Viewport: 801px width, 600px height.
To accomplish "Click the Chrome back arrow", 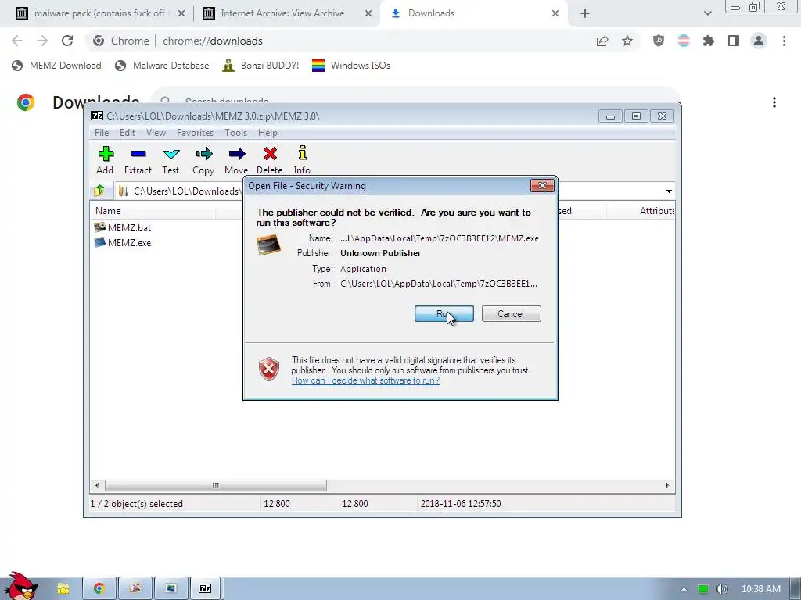I will [17, 41].
